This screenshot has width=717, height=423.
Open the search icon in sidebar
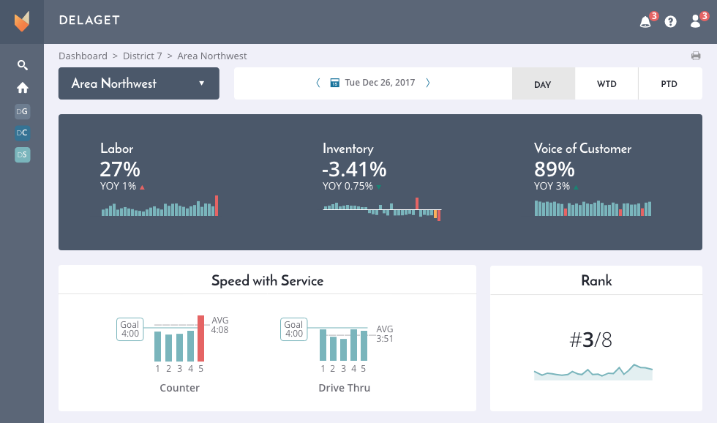point(22,64)
